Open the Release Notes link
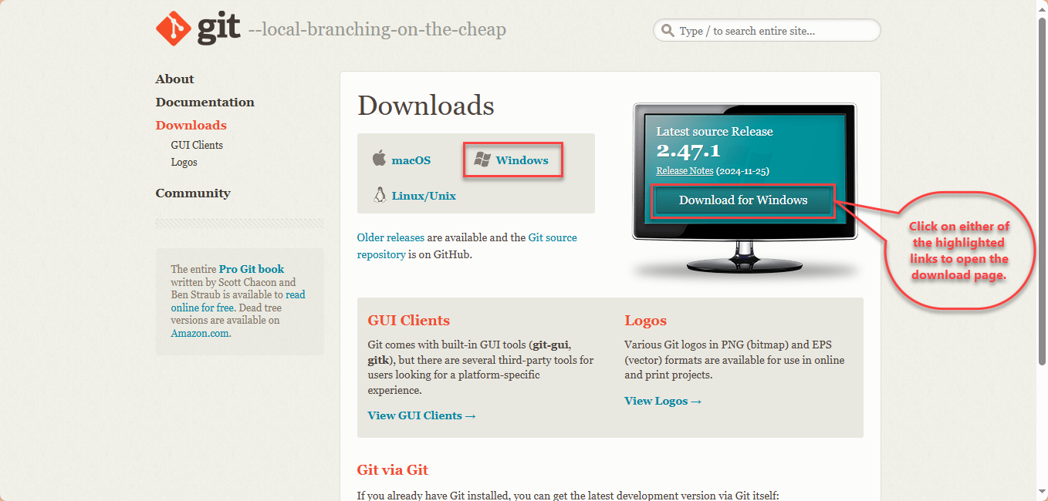Screen dimensions: 1048x501 click(685, 170)
